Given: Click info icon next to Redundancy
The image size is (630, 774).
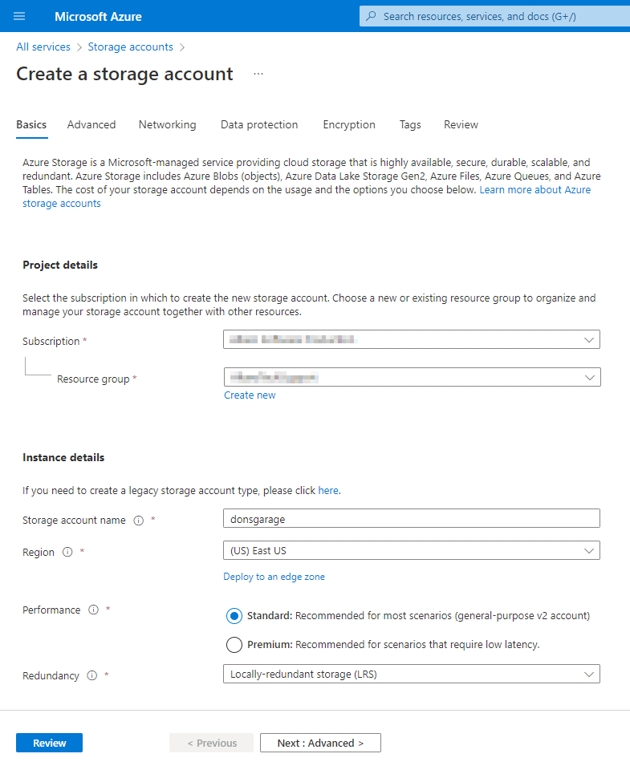Looking at the screenshot, I should (x=91, y=675).
